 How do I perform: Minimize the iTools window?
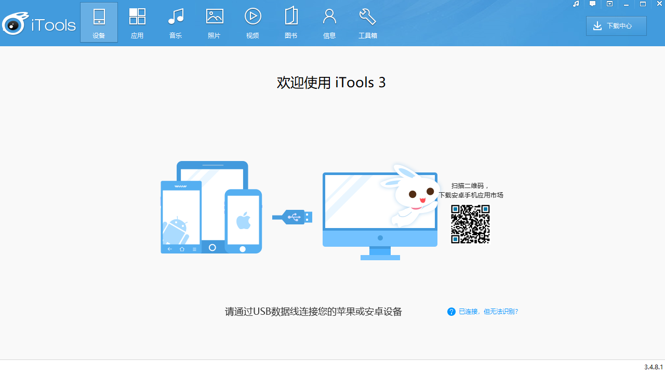click(626, 4)
